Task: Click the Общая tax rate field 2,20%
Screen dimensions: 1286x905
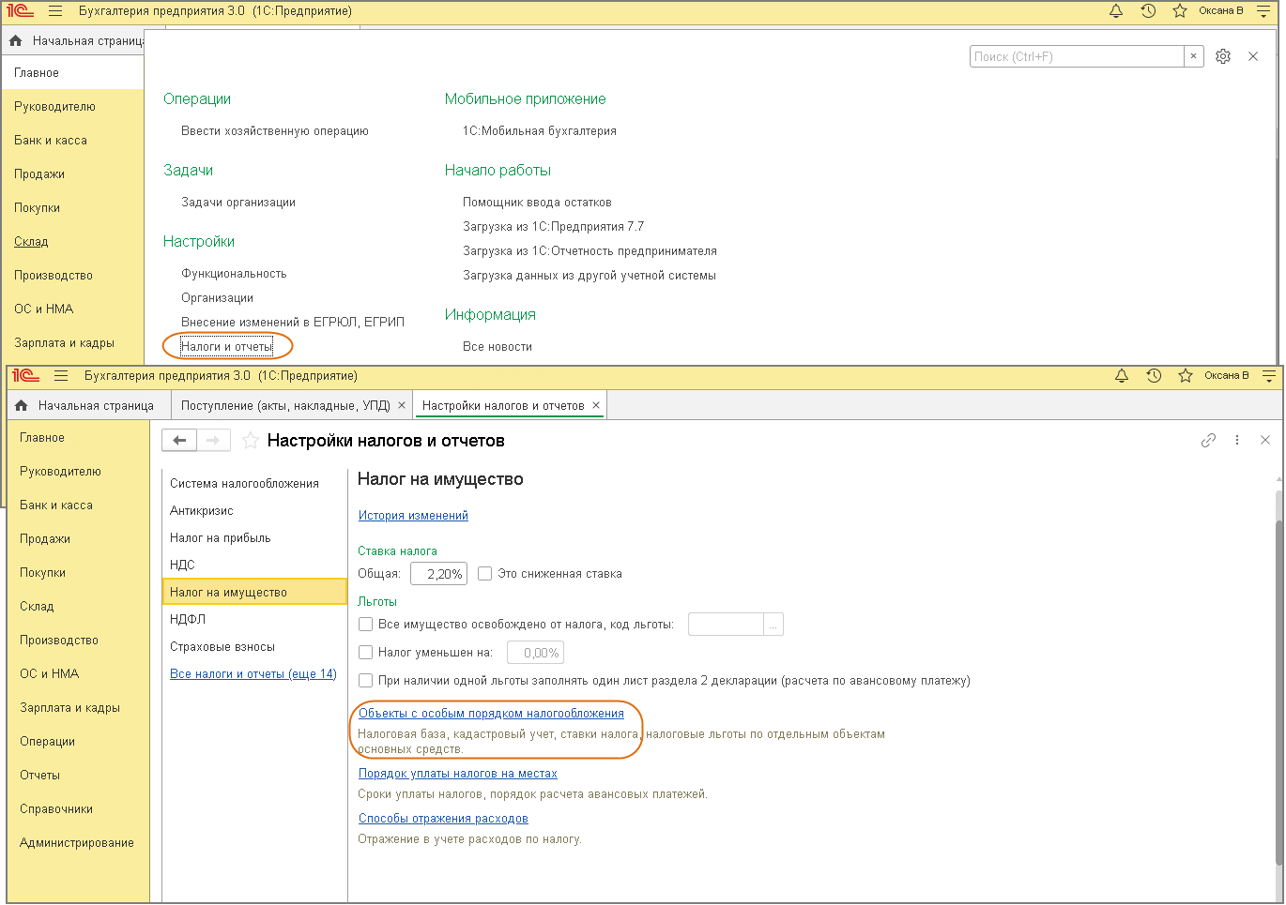Action: (x=438, y=574)
